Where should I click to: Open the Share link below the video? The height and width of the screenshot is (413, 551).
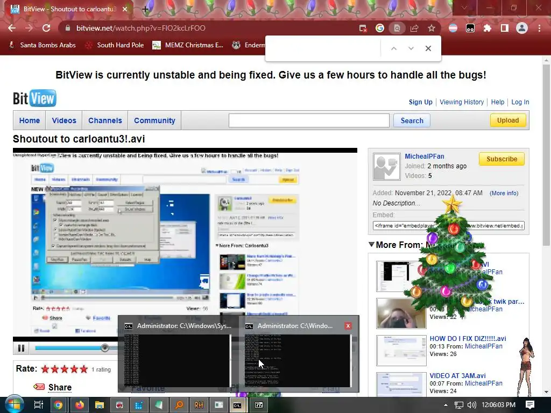(x=60, y=387)
